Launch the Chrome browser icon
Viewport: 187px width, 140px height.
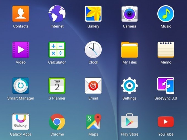click(57, 122)
